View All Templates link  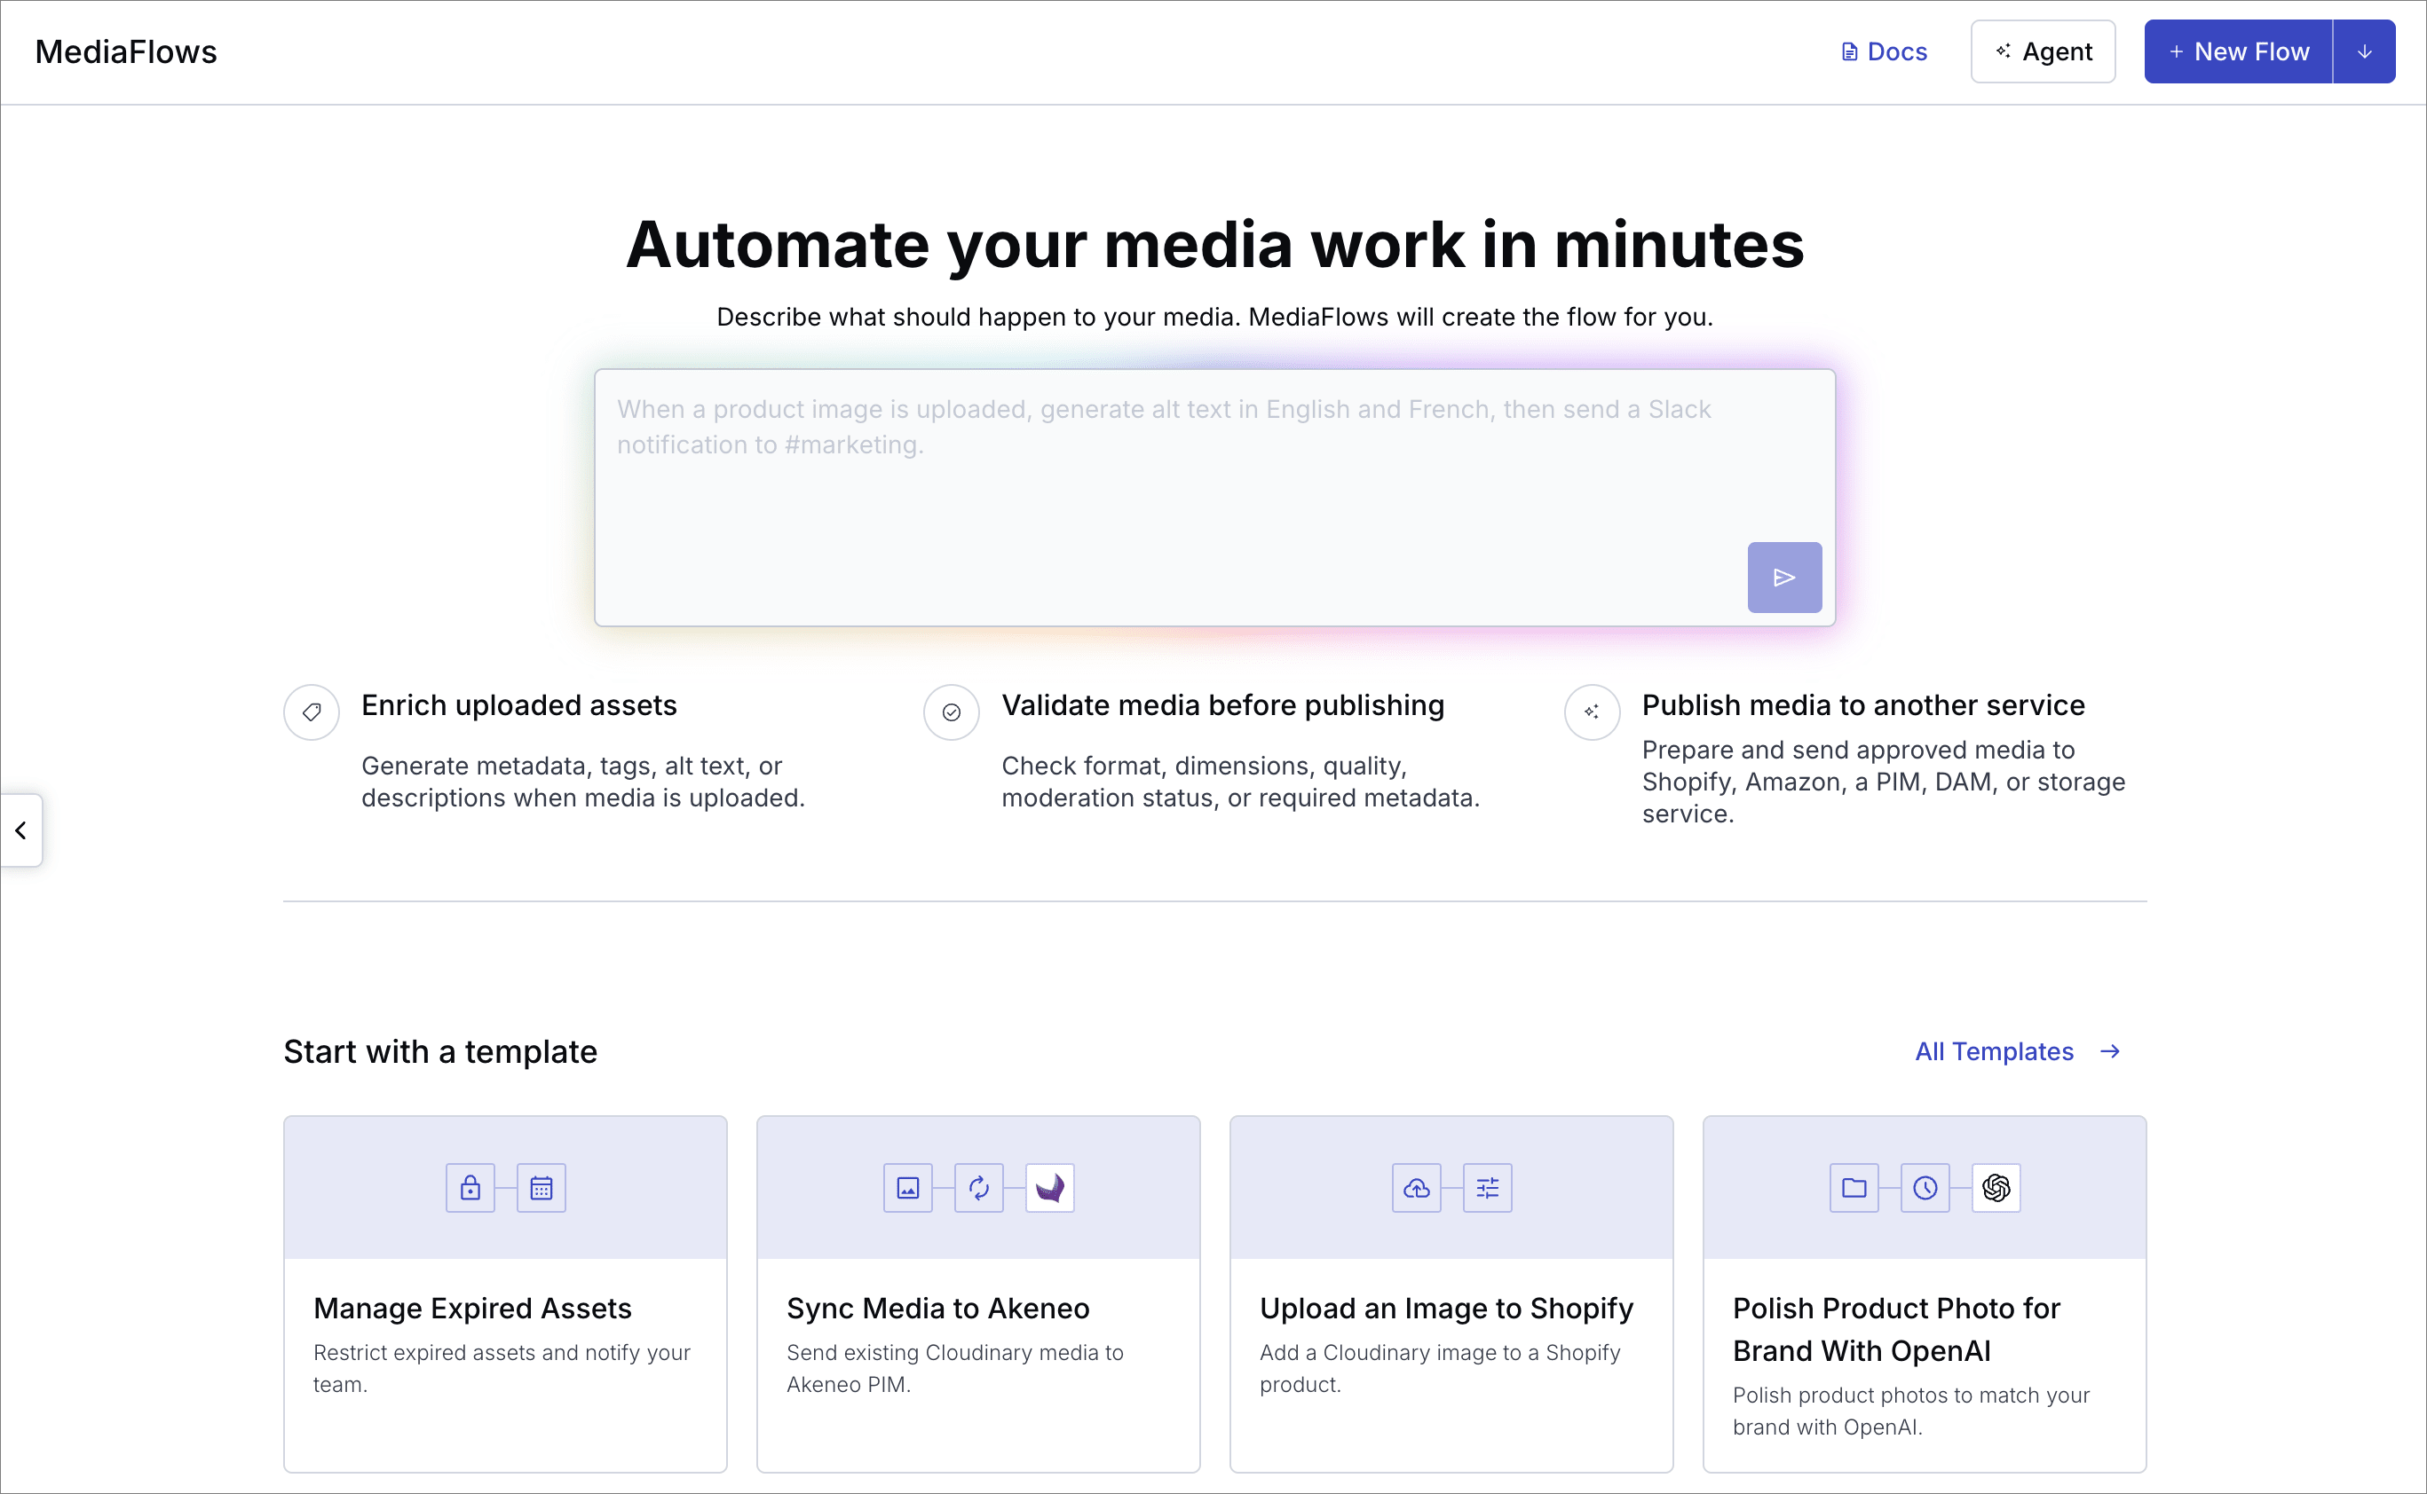click(x=2017, y=1051)
